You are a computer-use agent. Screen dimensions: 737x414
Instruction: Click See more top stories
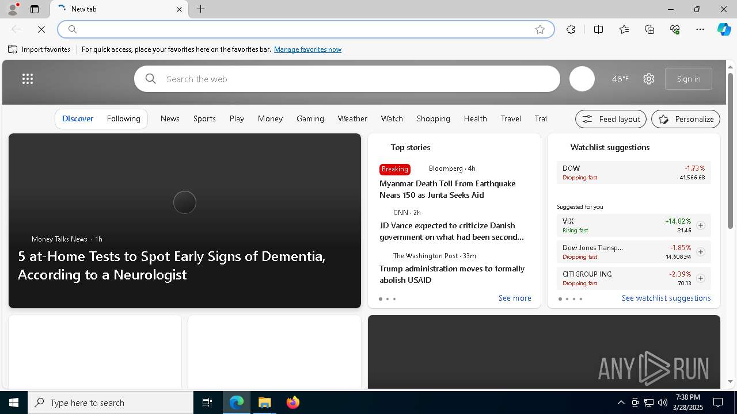pos(515,298)
